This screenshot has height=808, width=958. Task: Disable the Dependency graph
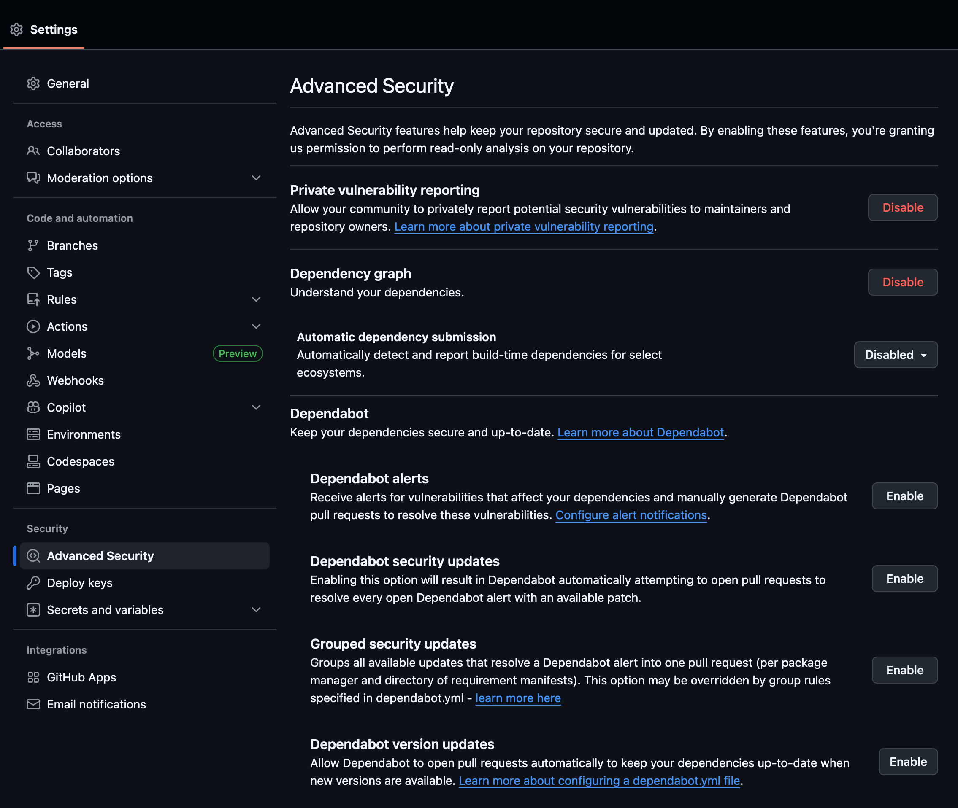click(903, 282)
